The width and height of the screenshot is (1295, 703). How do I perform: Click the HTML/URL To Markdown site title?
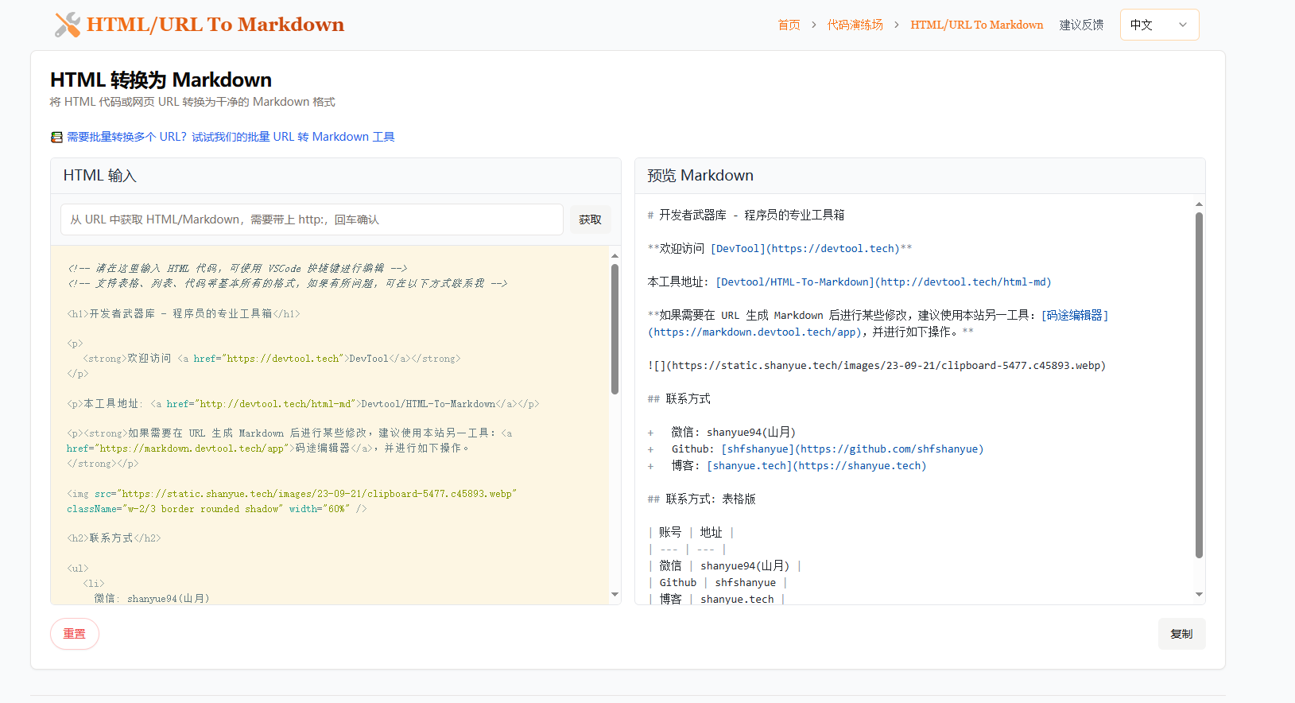point(215,25)
